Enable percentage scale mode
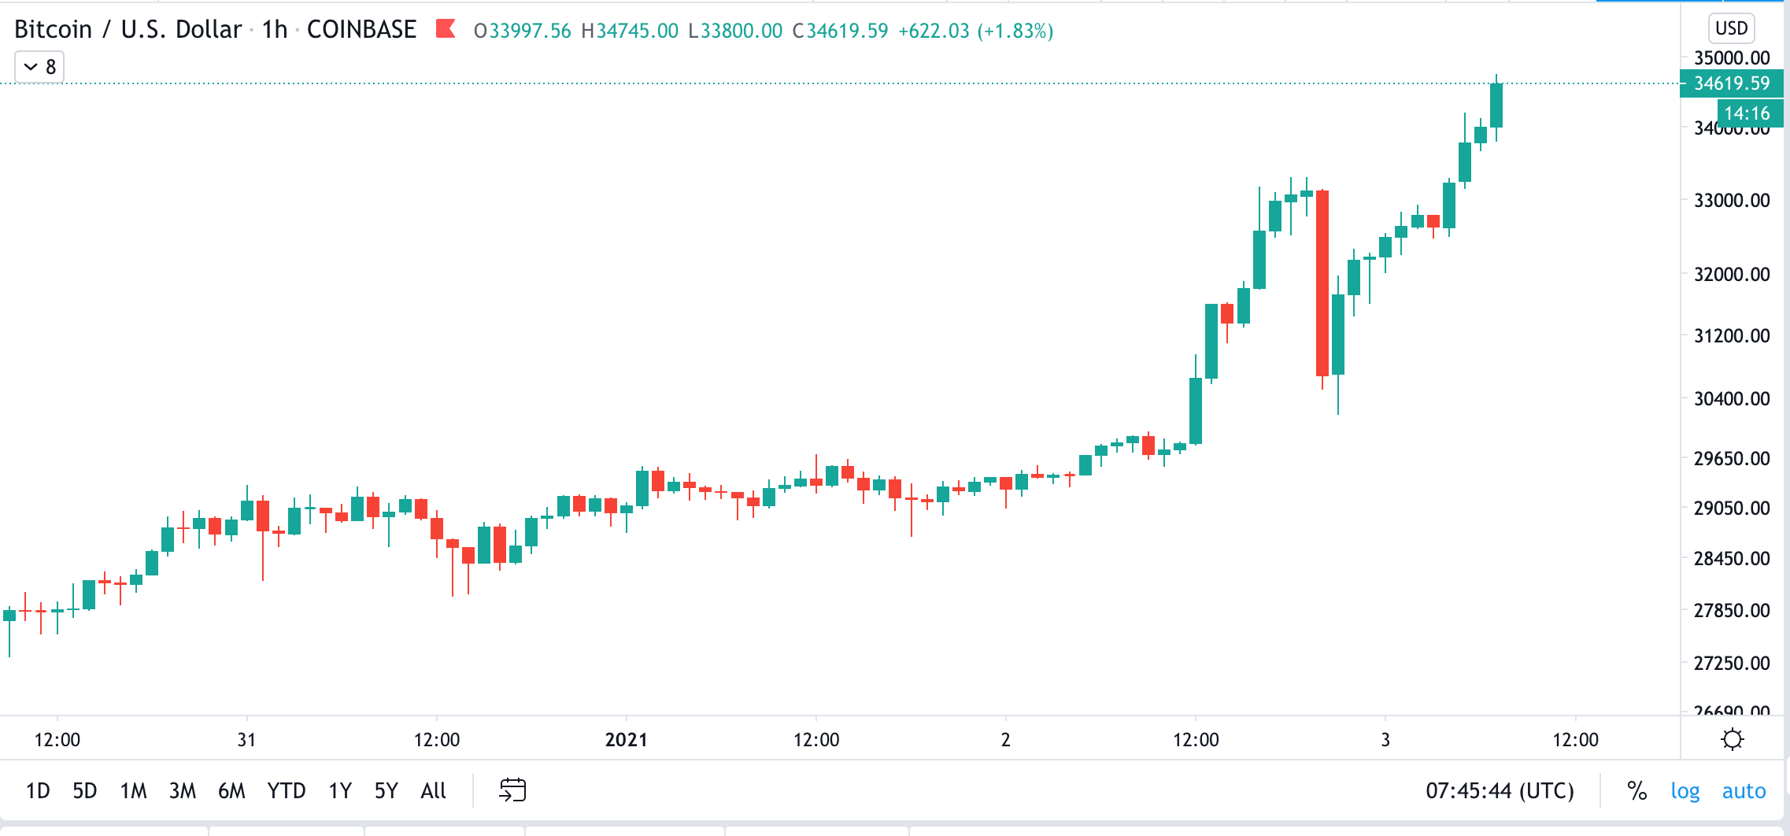1790x836 pixels. coord(1637,790)
